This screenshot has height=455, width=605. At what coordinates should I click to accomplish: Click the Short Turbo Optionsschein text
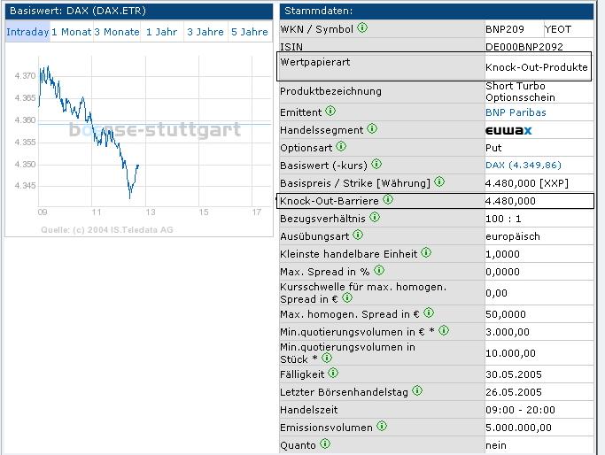click(x=520, y=92)
